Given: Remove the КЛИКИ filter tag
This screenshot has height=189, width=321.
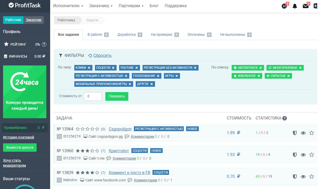Looking at the screenshot, I should [89, 68].
